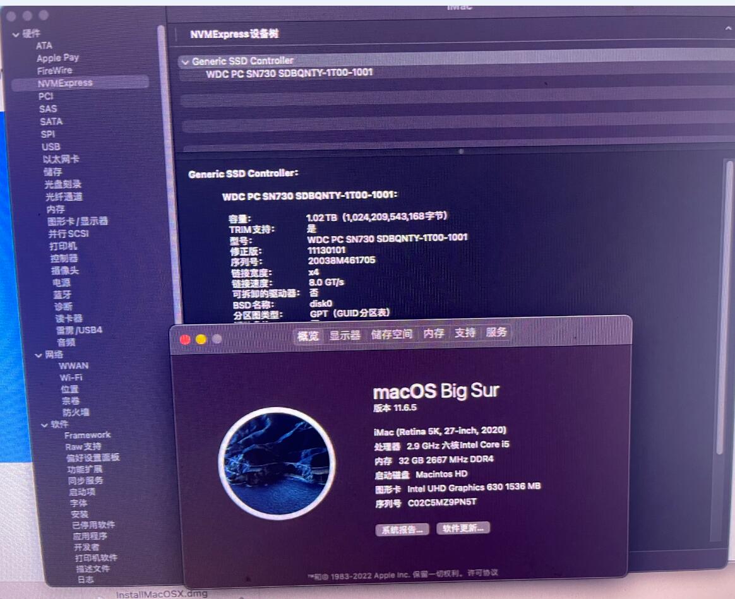This screenshot has width=735, height=599.
Task: Select 打印机 in sidebar
Action: click(63, 246)
